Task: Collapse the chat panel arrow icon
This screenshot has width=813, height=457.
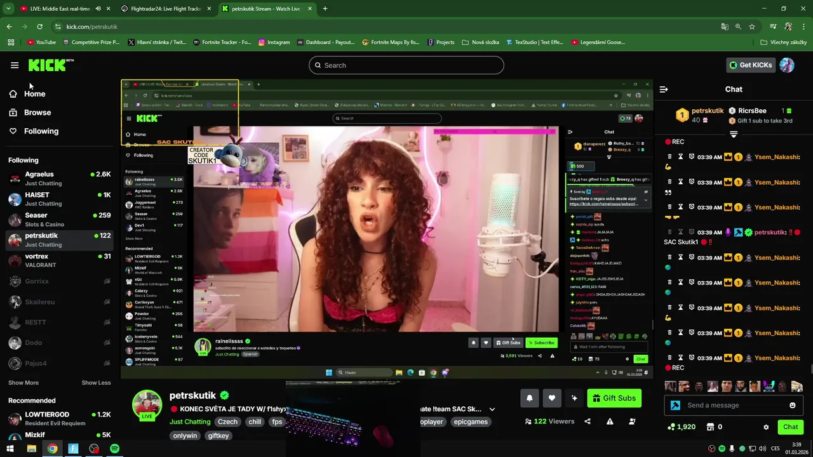Action: click(x=664, y=89)
